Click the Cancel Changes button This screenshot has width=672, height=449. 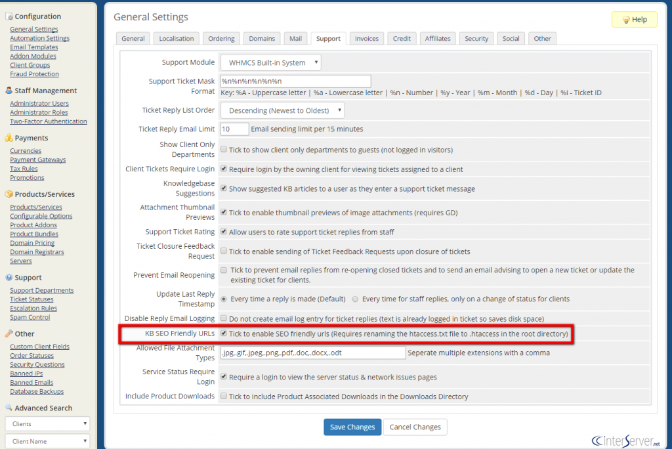pyautogui.click(x=415, y=427)
